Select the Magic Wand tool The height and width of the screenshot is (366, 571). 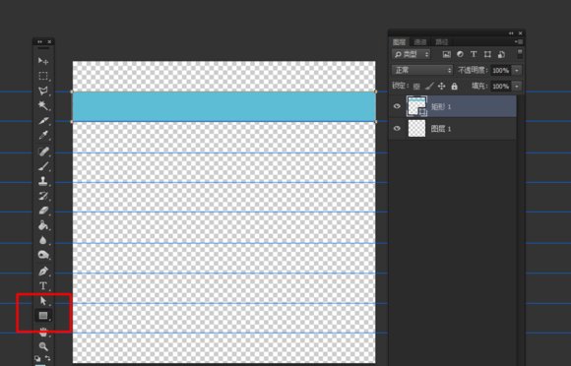point(43,105)
